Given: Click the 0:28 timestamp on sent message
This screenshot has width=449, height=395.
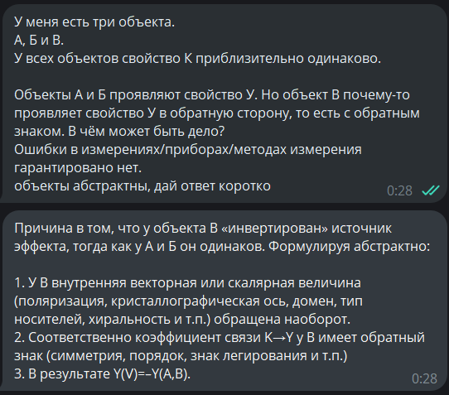Looking at the screenshot, I should click(x=399, y=190).
